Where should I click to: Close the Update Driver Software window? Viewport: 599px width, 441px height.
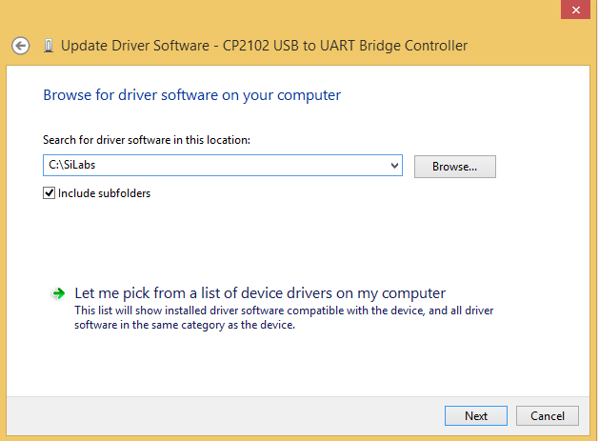pos(576,10)
